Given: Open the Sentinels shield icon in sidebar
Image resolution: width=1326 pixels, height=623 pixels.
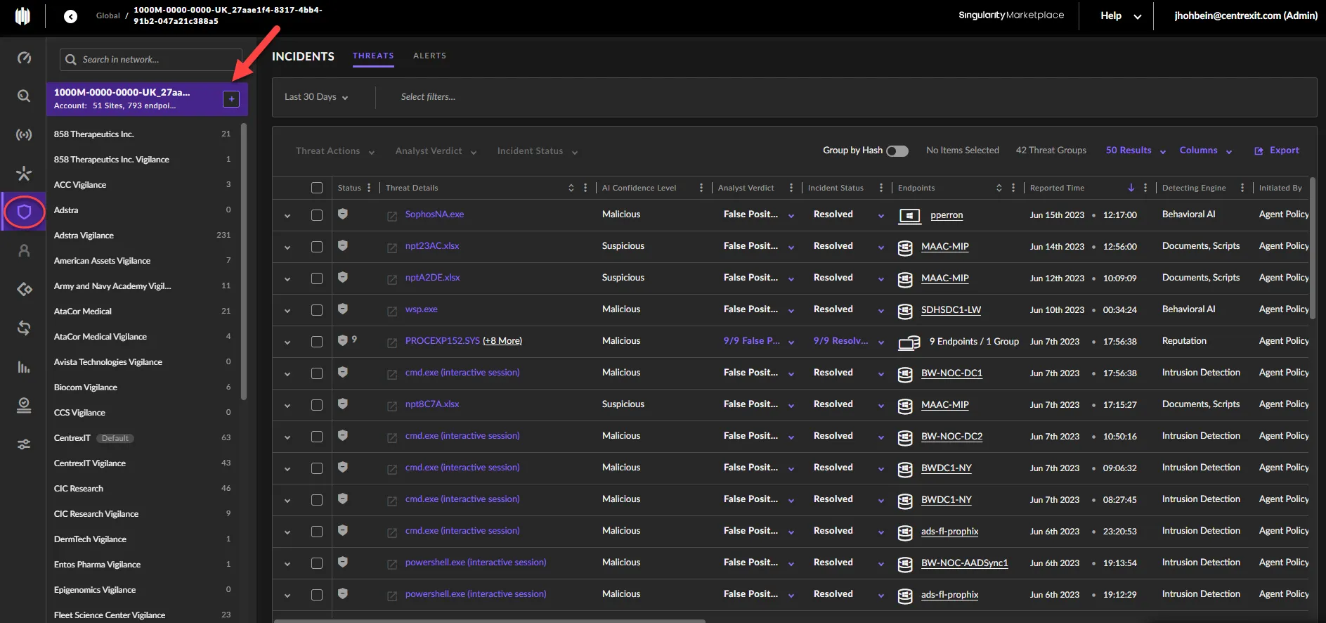Looking at the screenshot, I should click(24, 212).
